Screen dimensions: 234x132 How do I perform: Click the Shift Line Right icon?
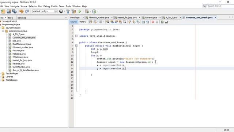coord(148,22)
